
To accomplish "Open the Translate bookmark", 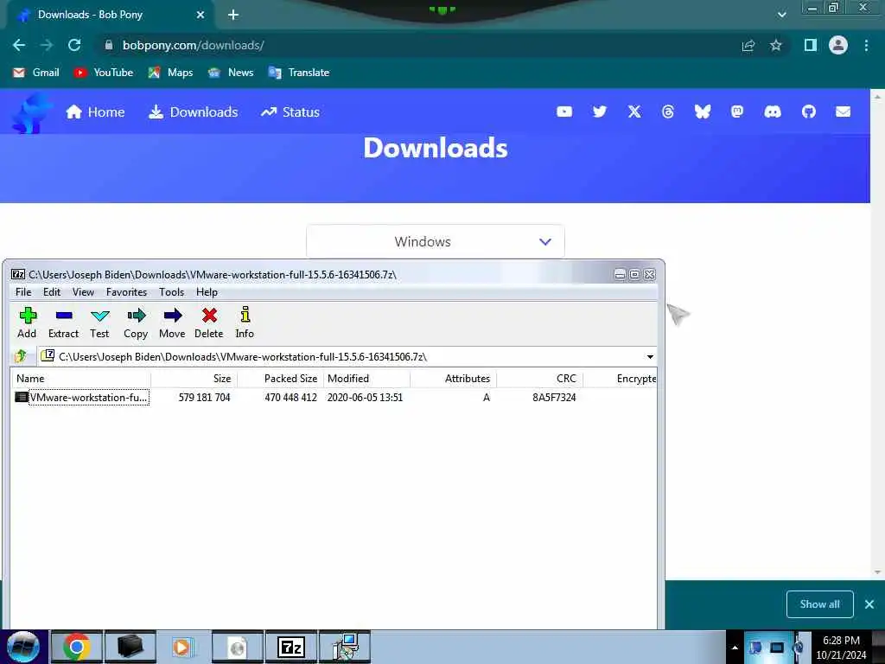I will (298, 73).
